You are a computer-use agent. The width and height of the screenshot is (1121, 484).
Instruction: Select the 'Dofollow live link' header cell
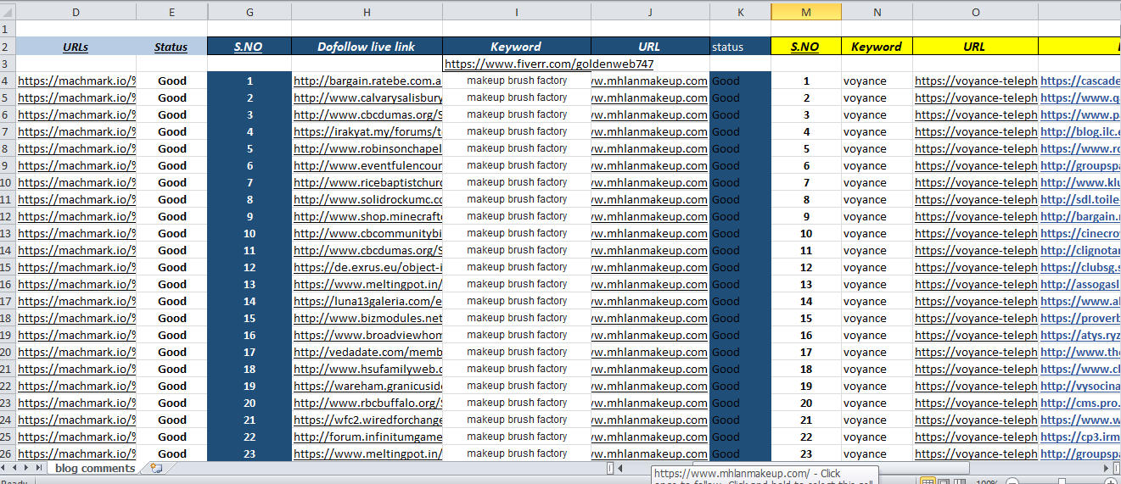click(x=367, y=47)
